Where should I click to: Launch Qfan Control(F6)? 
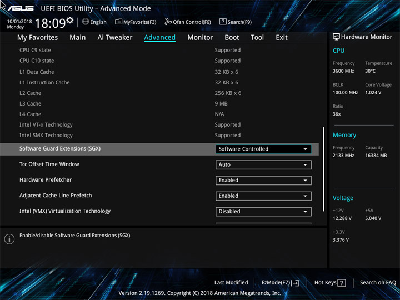tap(188, 22)
